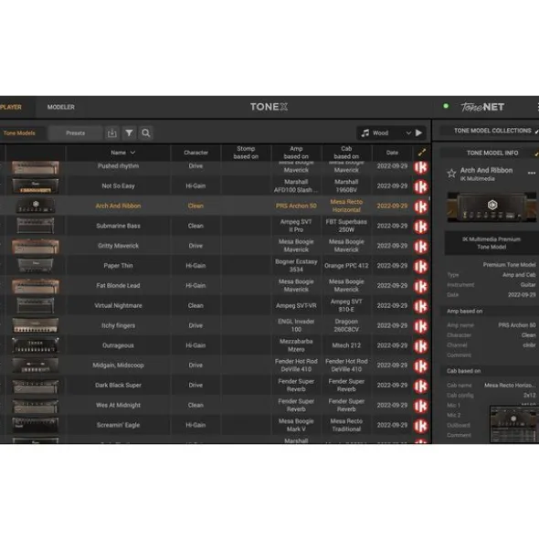
Task: Click the IK logo on the Arch And Ribbon row
Action: 421,207
